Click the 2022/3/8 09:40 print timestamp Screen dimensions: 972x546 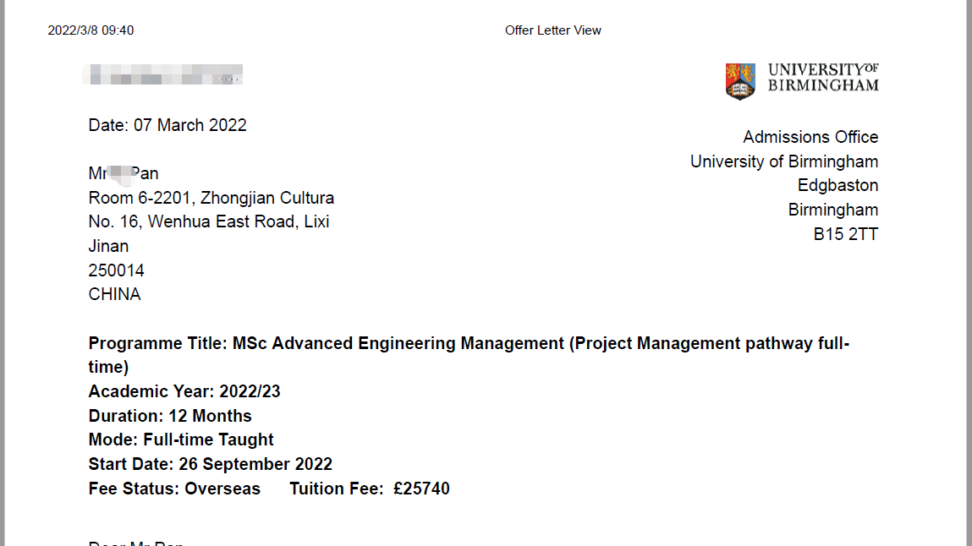pos(91,30)
